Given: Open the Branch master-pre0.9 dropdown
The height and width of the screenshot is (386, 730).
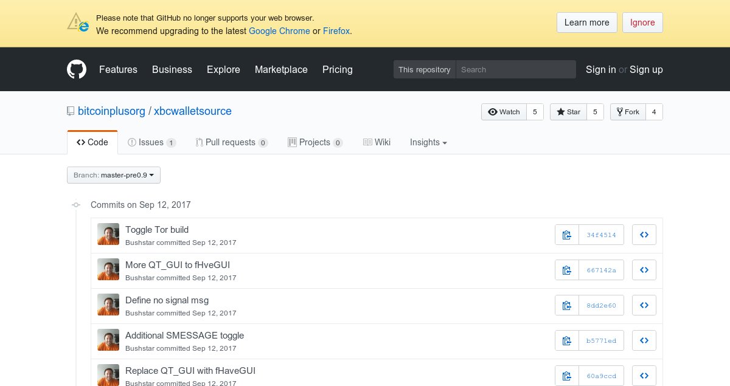Looking at the screenshot, I should [x=114, y=175].
